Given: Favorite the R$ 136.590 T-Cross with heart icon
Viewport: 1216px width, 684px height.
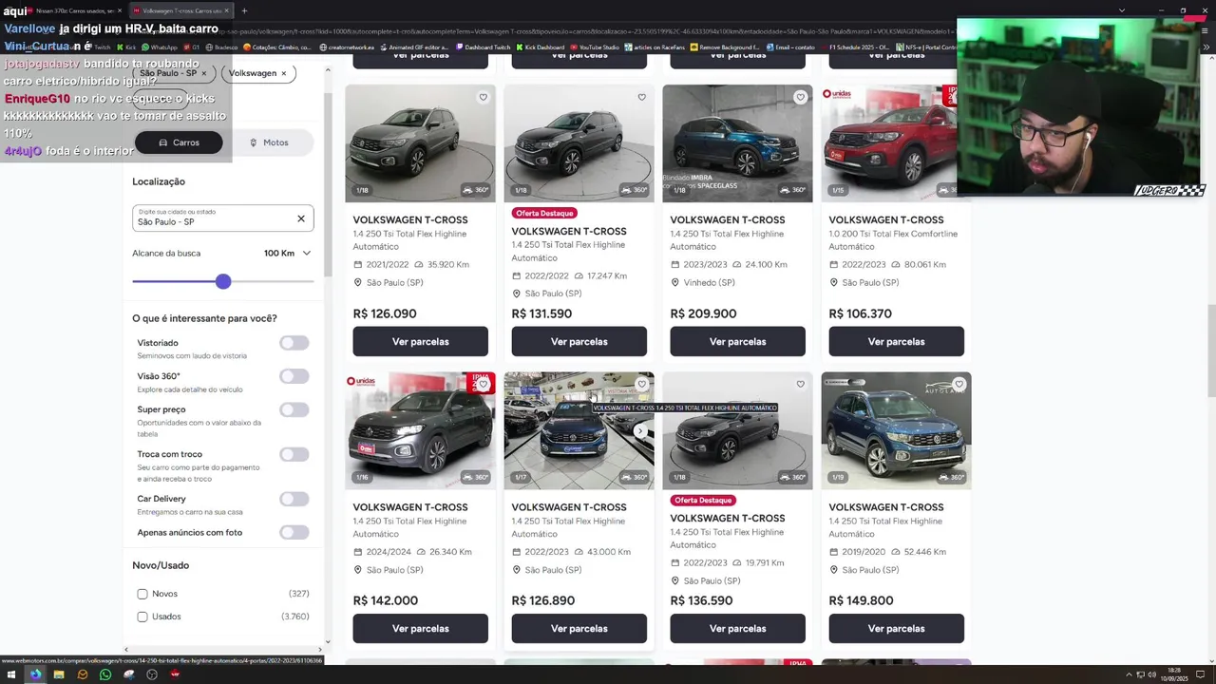Looking at the screenshot, I should tap(800, 384).
